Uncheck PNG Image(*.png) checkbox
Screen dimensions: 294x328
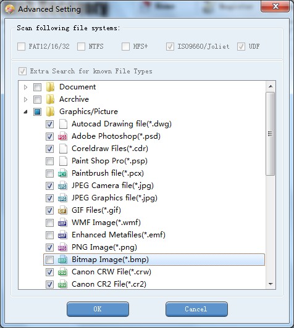[x=49, y=248]
